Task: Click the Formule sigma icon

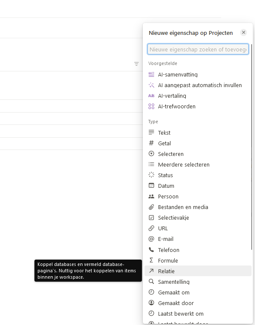Action: tap(151, 260)
